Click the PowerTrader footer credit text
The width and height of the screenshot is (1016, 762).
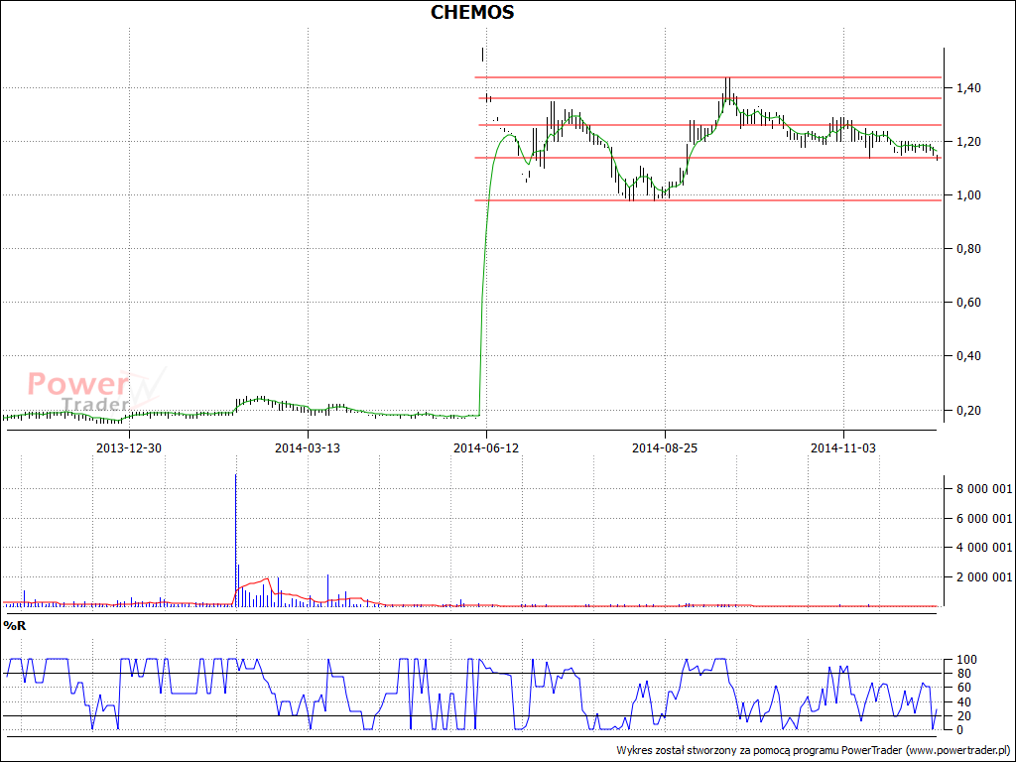(814, 750)
